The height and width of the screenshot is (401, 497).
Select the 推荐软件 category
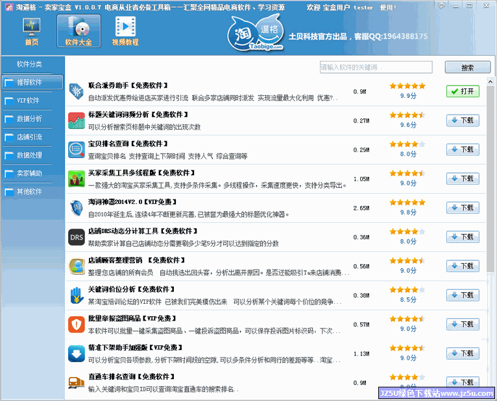pyautogui.click(x=32, y=82)
